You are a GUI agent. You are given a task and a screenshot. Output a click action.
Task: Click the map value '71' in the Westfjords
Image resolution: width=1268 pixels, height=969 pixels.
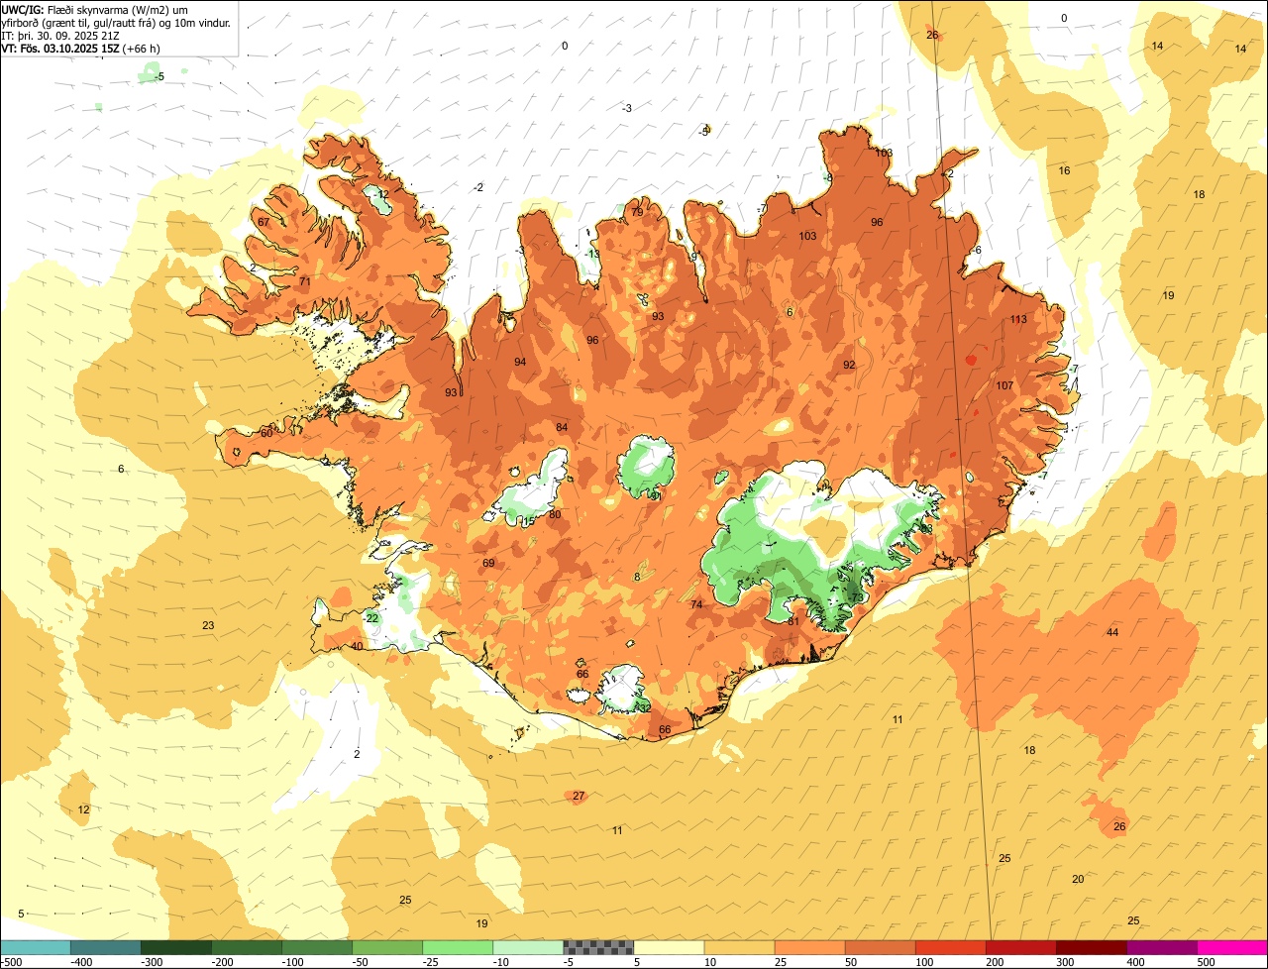(x=305, y=281)
